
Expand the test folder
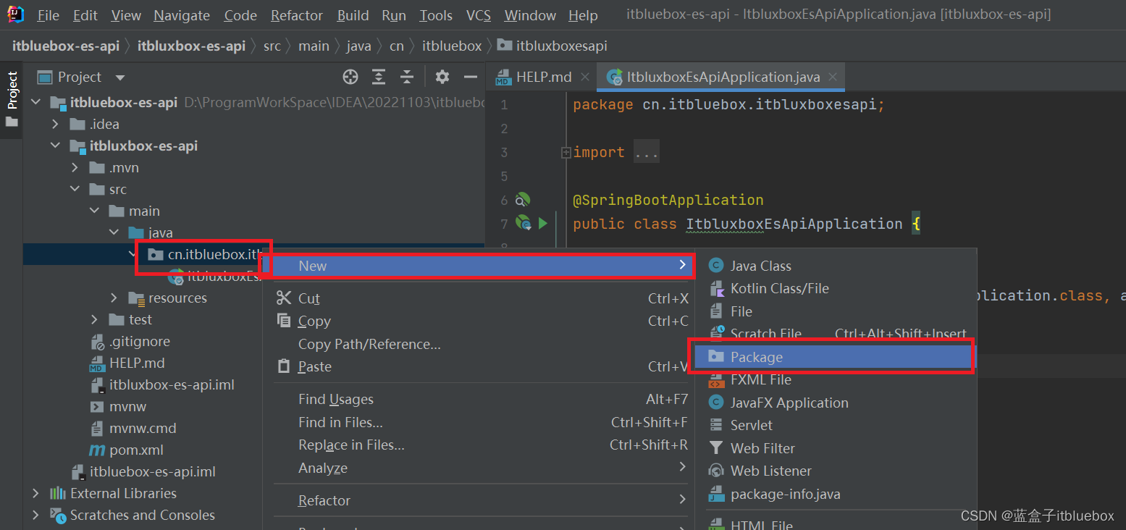tap(95, 320)
